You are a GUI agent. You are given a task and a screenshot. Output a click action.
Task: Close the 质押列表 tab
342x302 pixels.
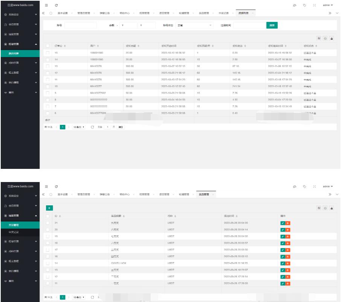[x=253, y=13]
